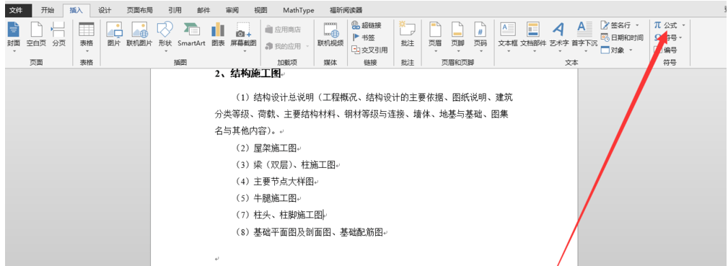728x266 pixels.
Task: Switch to the Home (开始) tab
Action: (48, 10)
